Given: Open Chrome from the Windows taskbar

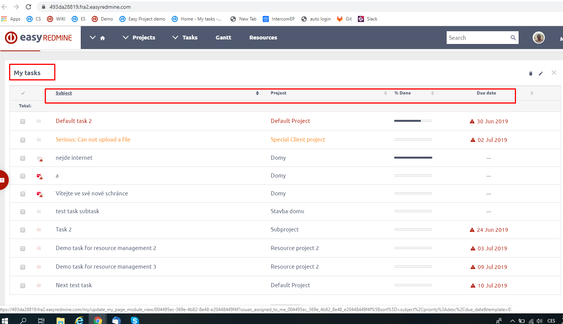Looking at the screenshot, I should tap(98, 320).
